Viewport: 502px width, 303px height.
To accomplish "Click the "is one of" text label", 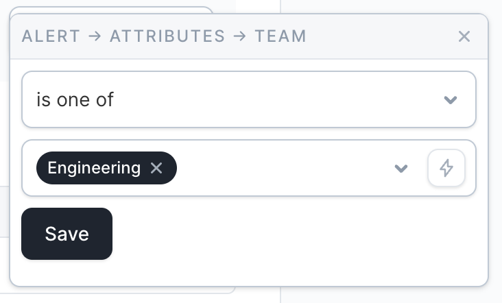I will pos(75,99).
